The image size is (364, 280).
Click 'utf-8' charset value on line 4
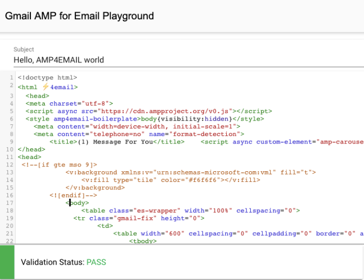95,103
